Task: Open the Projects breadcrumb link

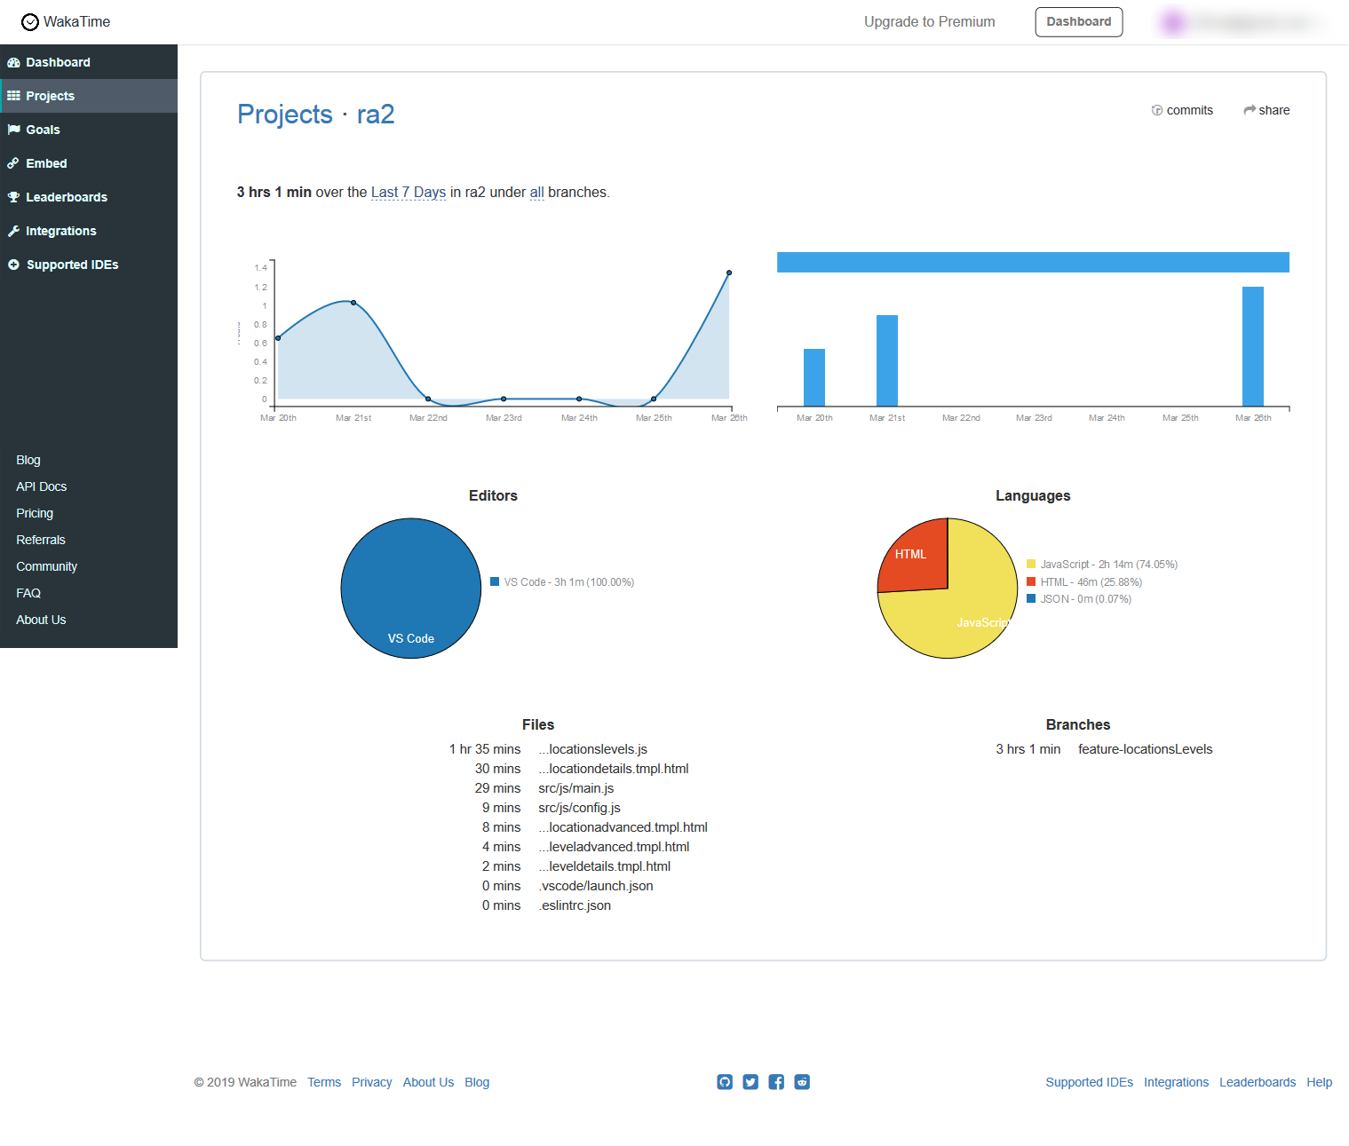Action: (285, 115)
